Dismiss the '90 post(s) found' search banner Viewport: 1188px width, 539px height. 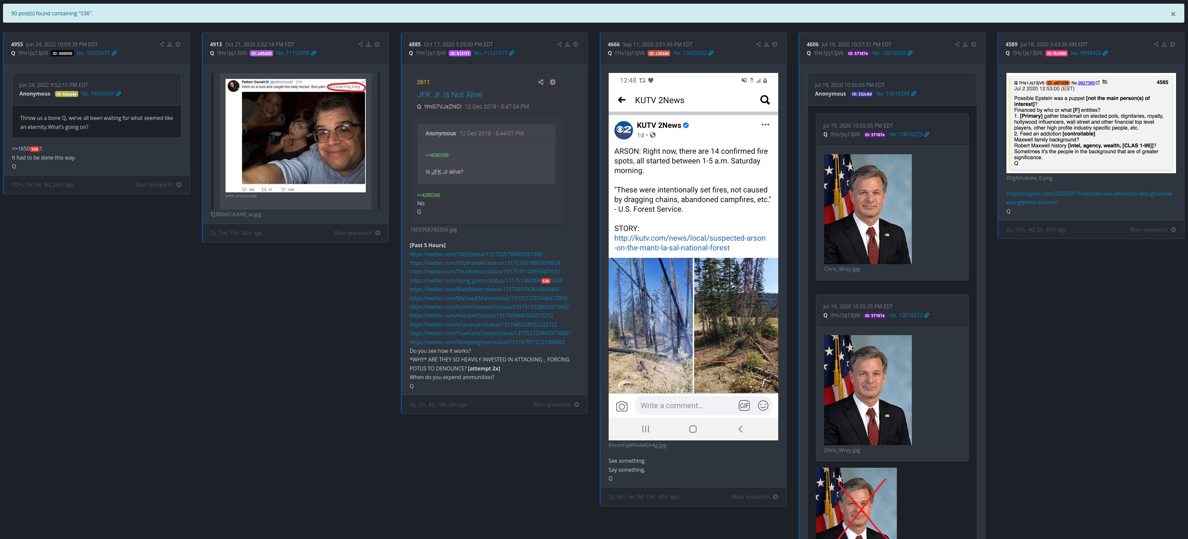click(x=1173, y=14)
